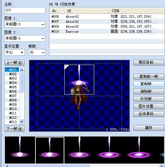Select frame #010 in the frame list
165x167 pixels.
12,109
